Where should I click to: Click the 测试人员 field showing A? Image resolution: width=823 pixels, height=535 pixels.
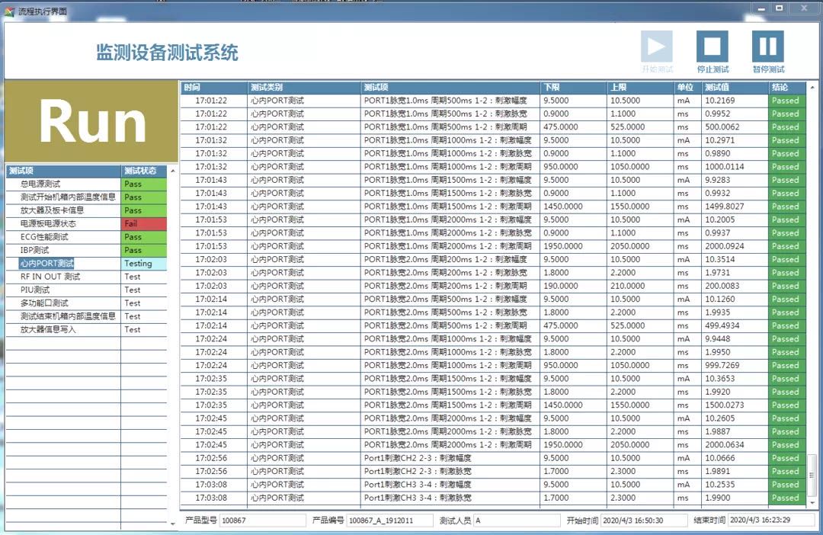pyautogui.click(x=517, y=521)
